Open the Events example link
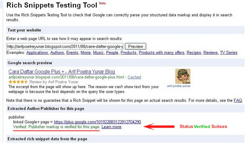The height and width of the screenshot is (143, 245). tap(72, 53)
